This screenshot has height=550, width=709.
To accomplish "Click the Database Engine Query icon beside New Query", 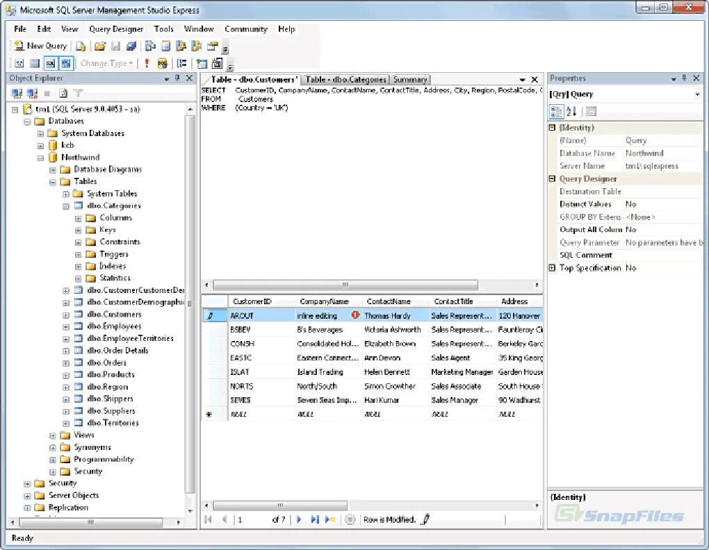I will pyautogui.click(x=81, y=46).
